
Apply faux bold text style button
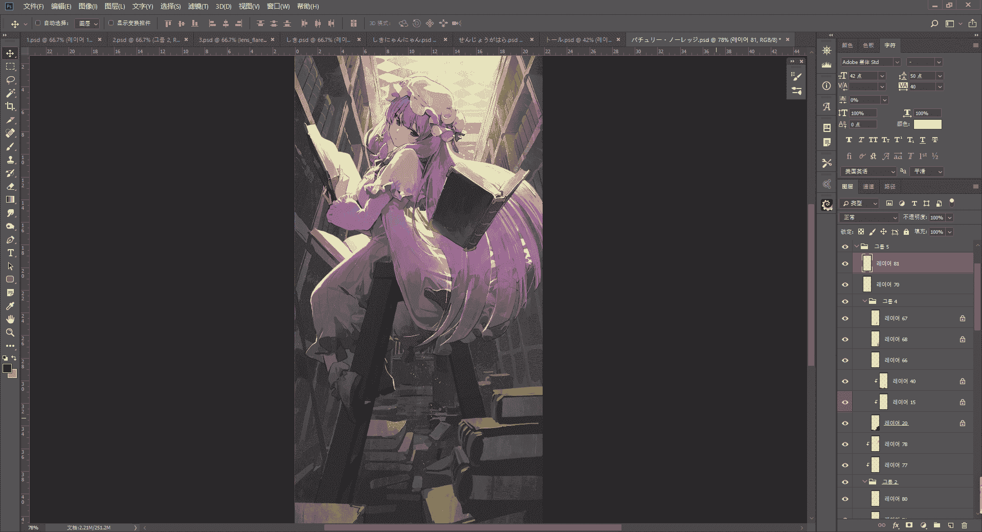tap(849, 140)
